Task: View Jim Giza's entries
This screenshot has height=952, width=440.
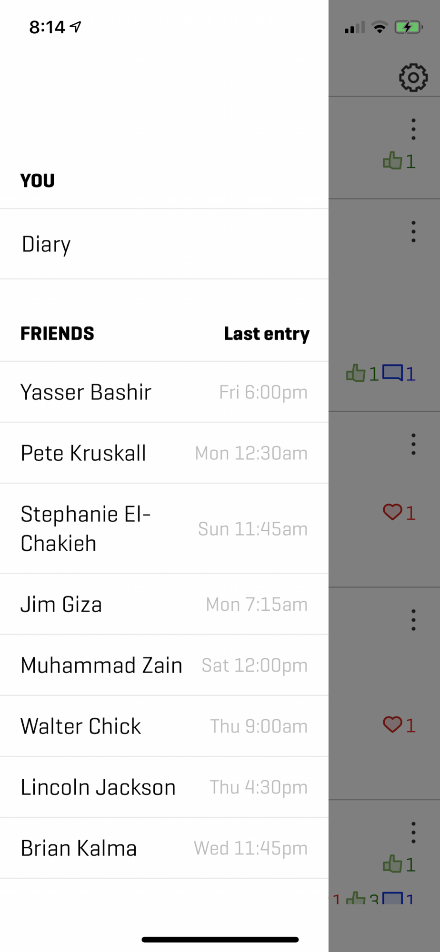Action: pos(164,604)
